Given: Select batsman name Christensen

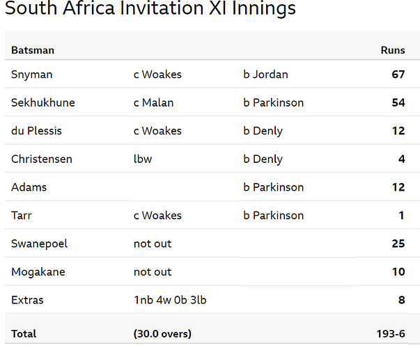Looking at the screenshot, I should 41,159.
